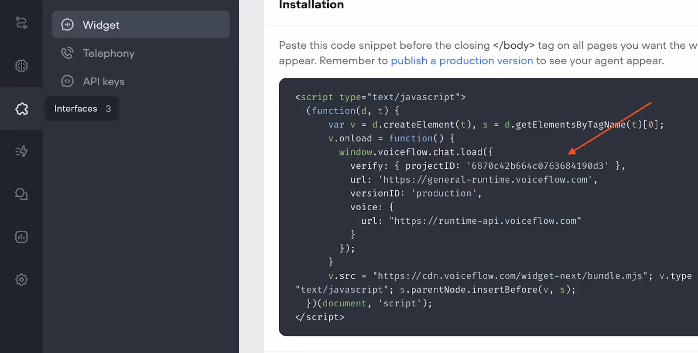Open the brain knowledge base icon
The height and width of the screenshot is (353, 698).
21,66
